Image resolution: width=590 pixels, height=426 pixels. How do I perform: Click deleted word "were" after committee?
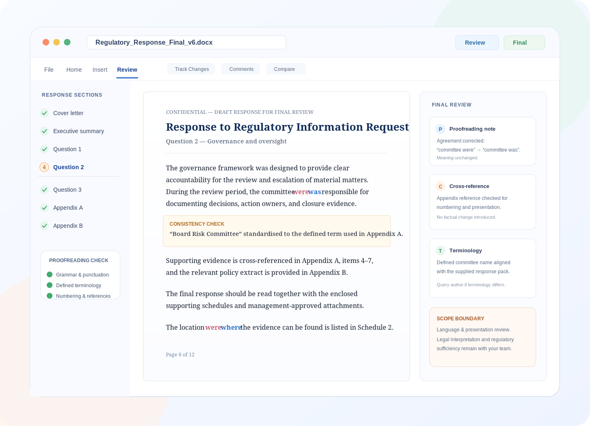pos(301,192)
